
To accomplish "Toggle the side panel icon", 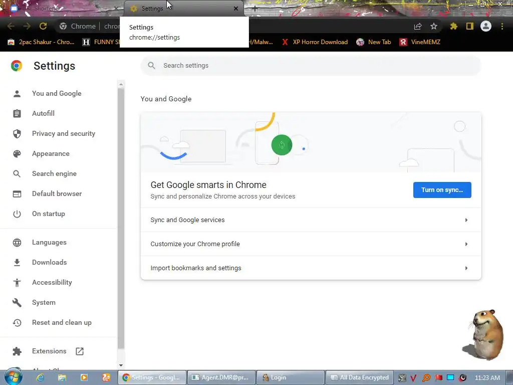I will pyautogui.click(x=470, y=26).
